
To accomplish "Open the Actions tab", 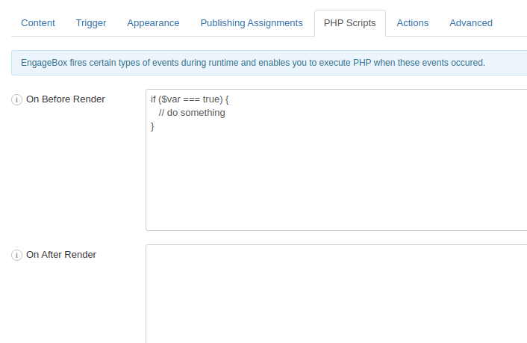I will [412, 23].
